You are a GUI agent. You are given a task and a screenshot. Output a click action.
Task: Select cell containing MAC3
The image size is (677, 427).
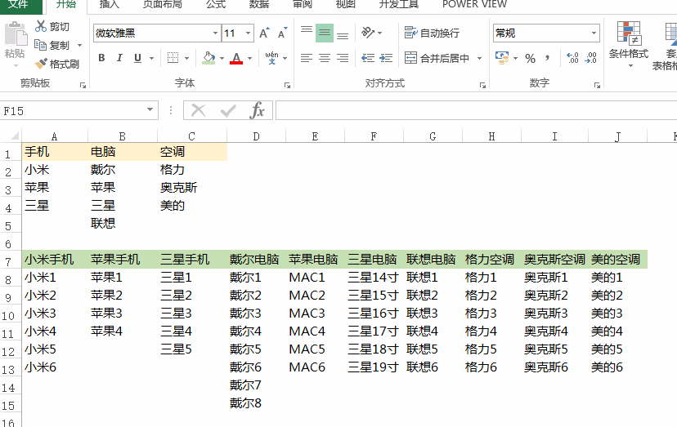[x=315, y=314]
